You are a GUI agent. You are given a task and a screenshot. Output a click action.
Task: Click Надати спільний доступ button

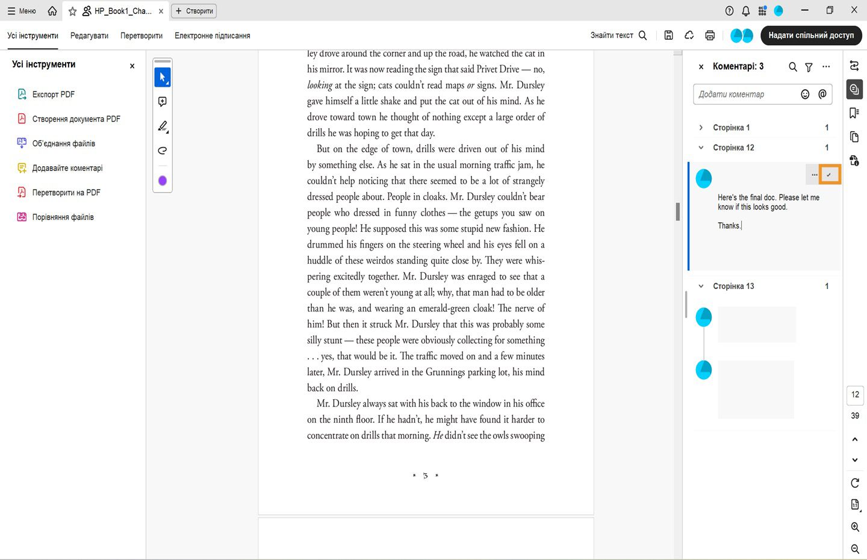(811, 36)
